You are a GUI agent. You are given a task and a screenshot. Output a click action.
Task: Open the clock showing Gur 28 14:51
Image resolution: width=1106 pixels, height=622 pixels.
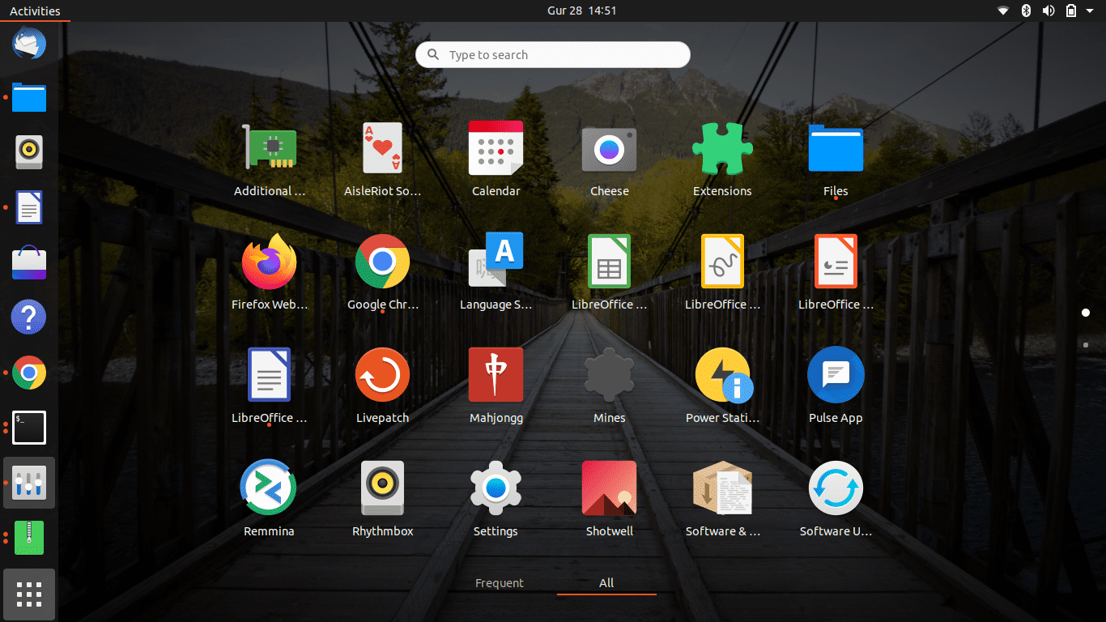[x=581, y=11]
